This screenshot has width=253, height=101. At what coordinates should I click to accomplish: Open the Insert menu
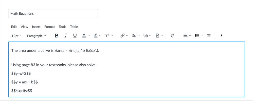[x=36, y=27]
